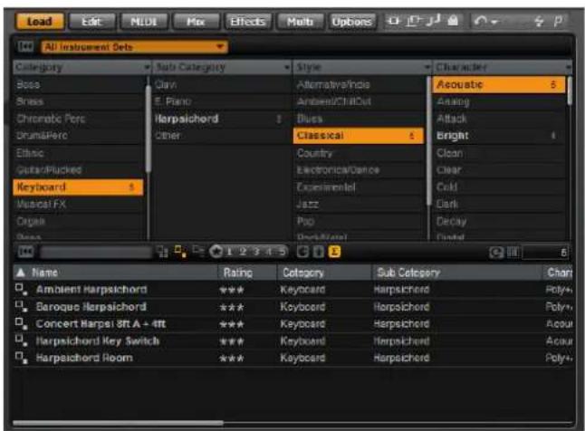
Task: Click program icon of Baroque Harpsichord
Action: (21, 306)
